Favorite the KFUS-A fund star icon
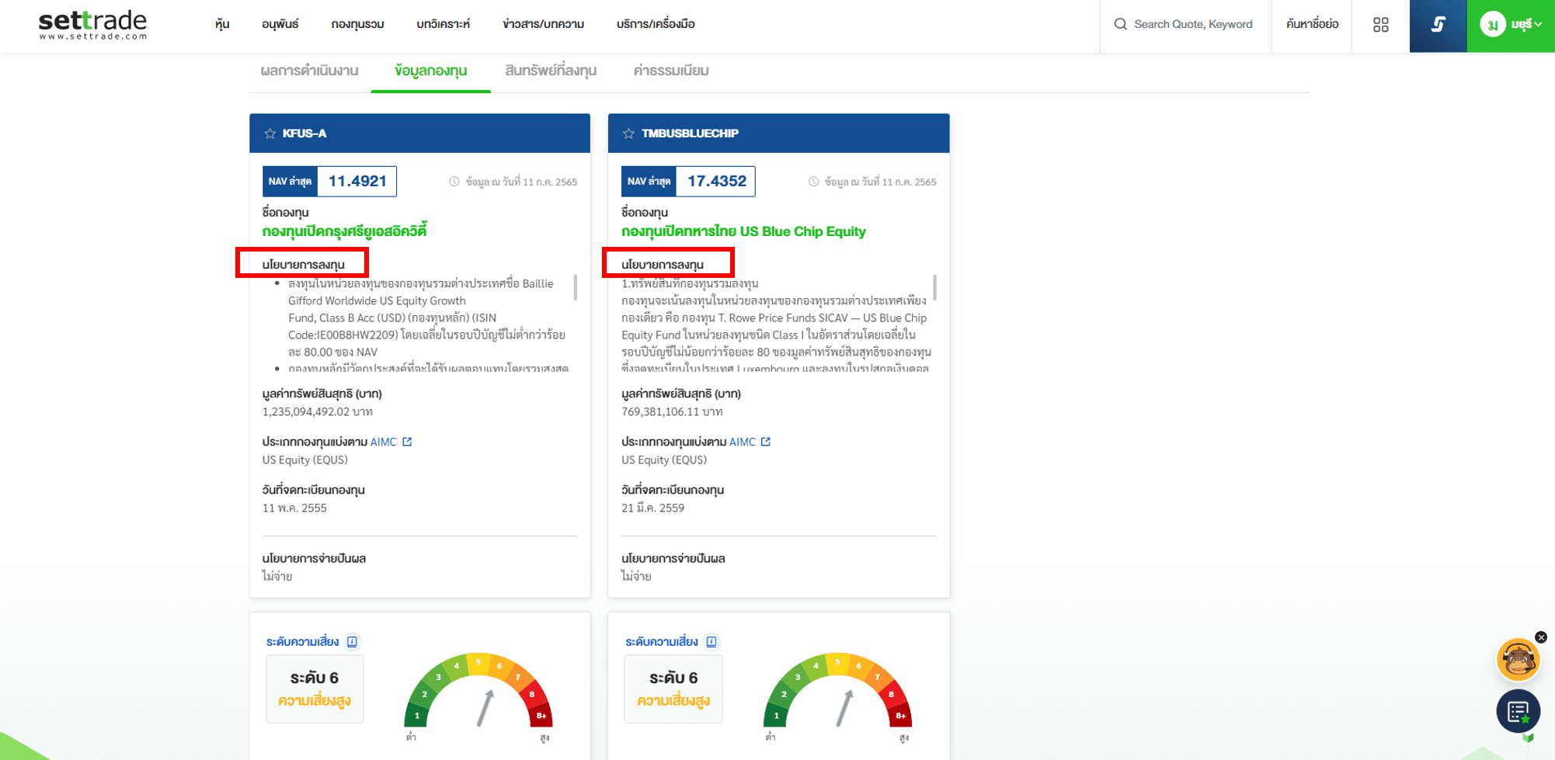The image size is (1555, 760). [x=270, y=134]
